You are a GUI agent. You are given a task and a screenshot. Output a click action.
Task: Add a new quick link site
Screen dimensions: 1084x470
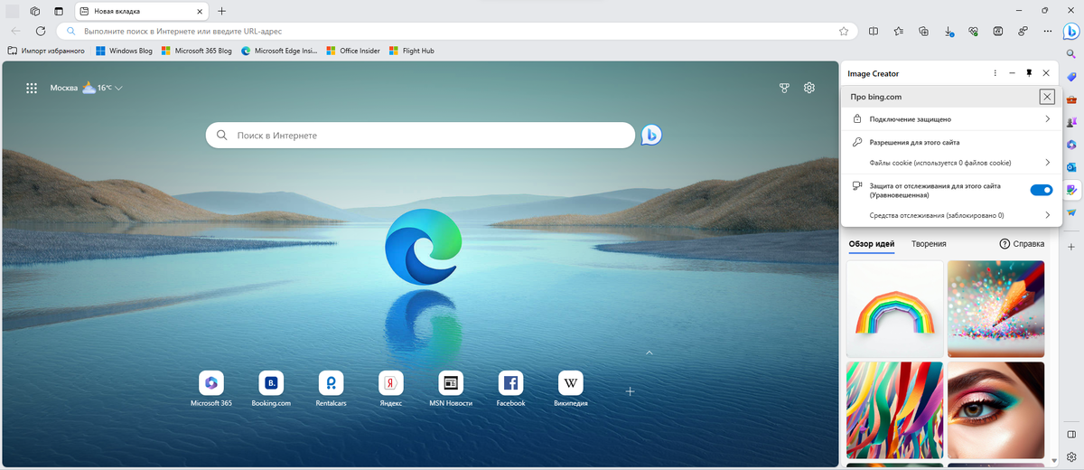631,390
